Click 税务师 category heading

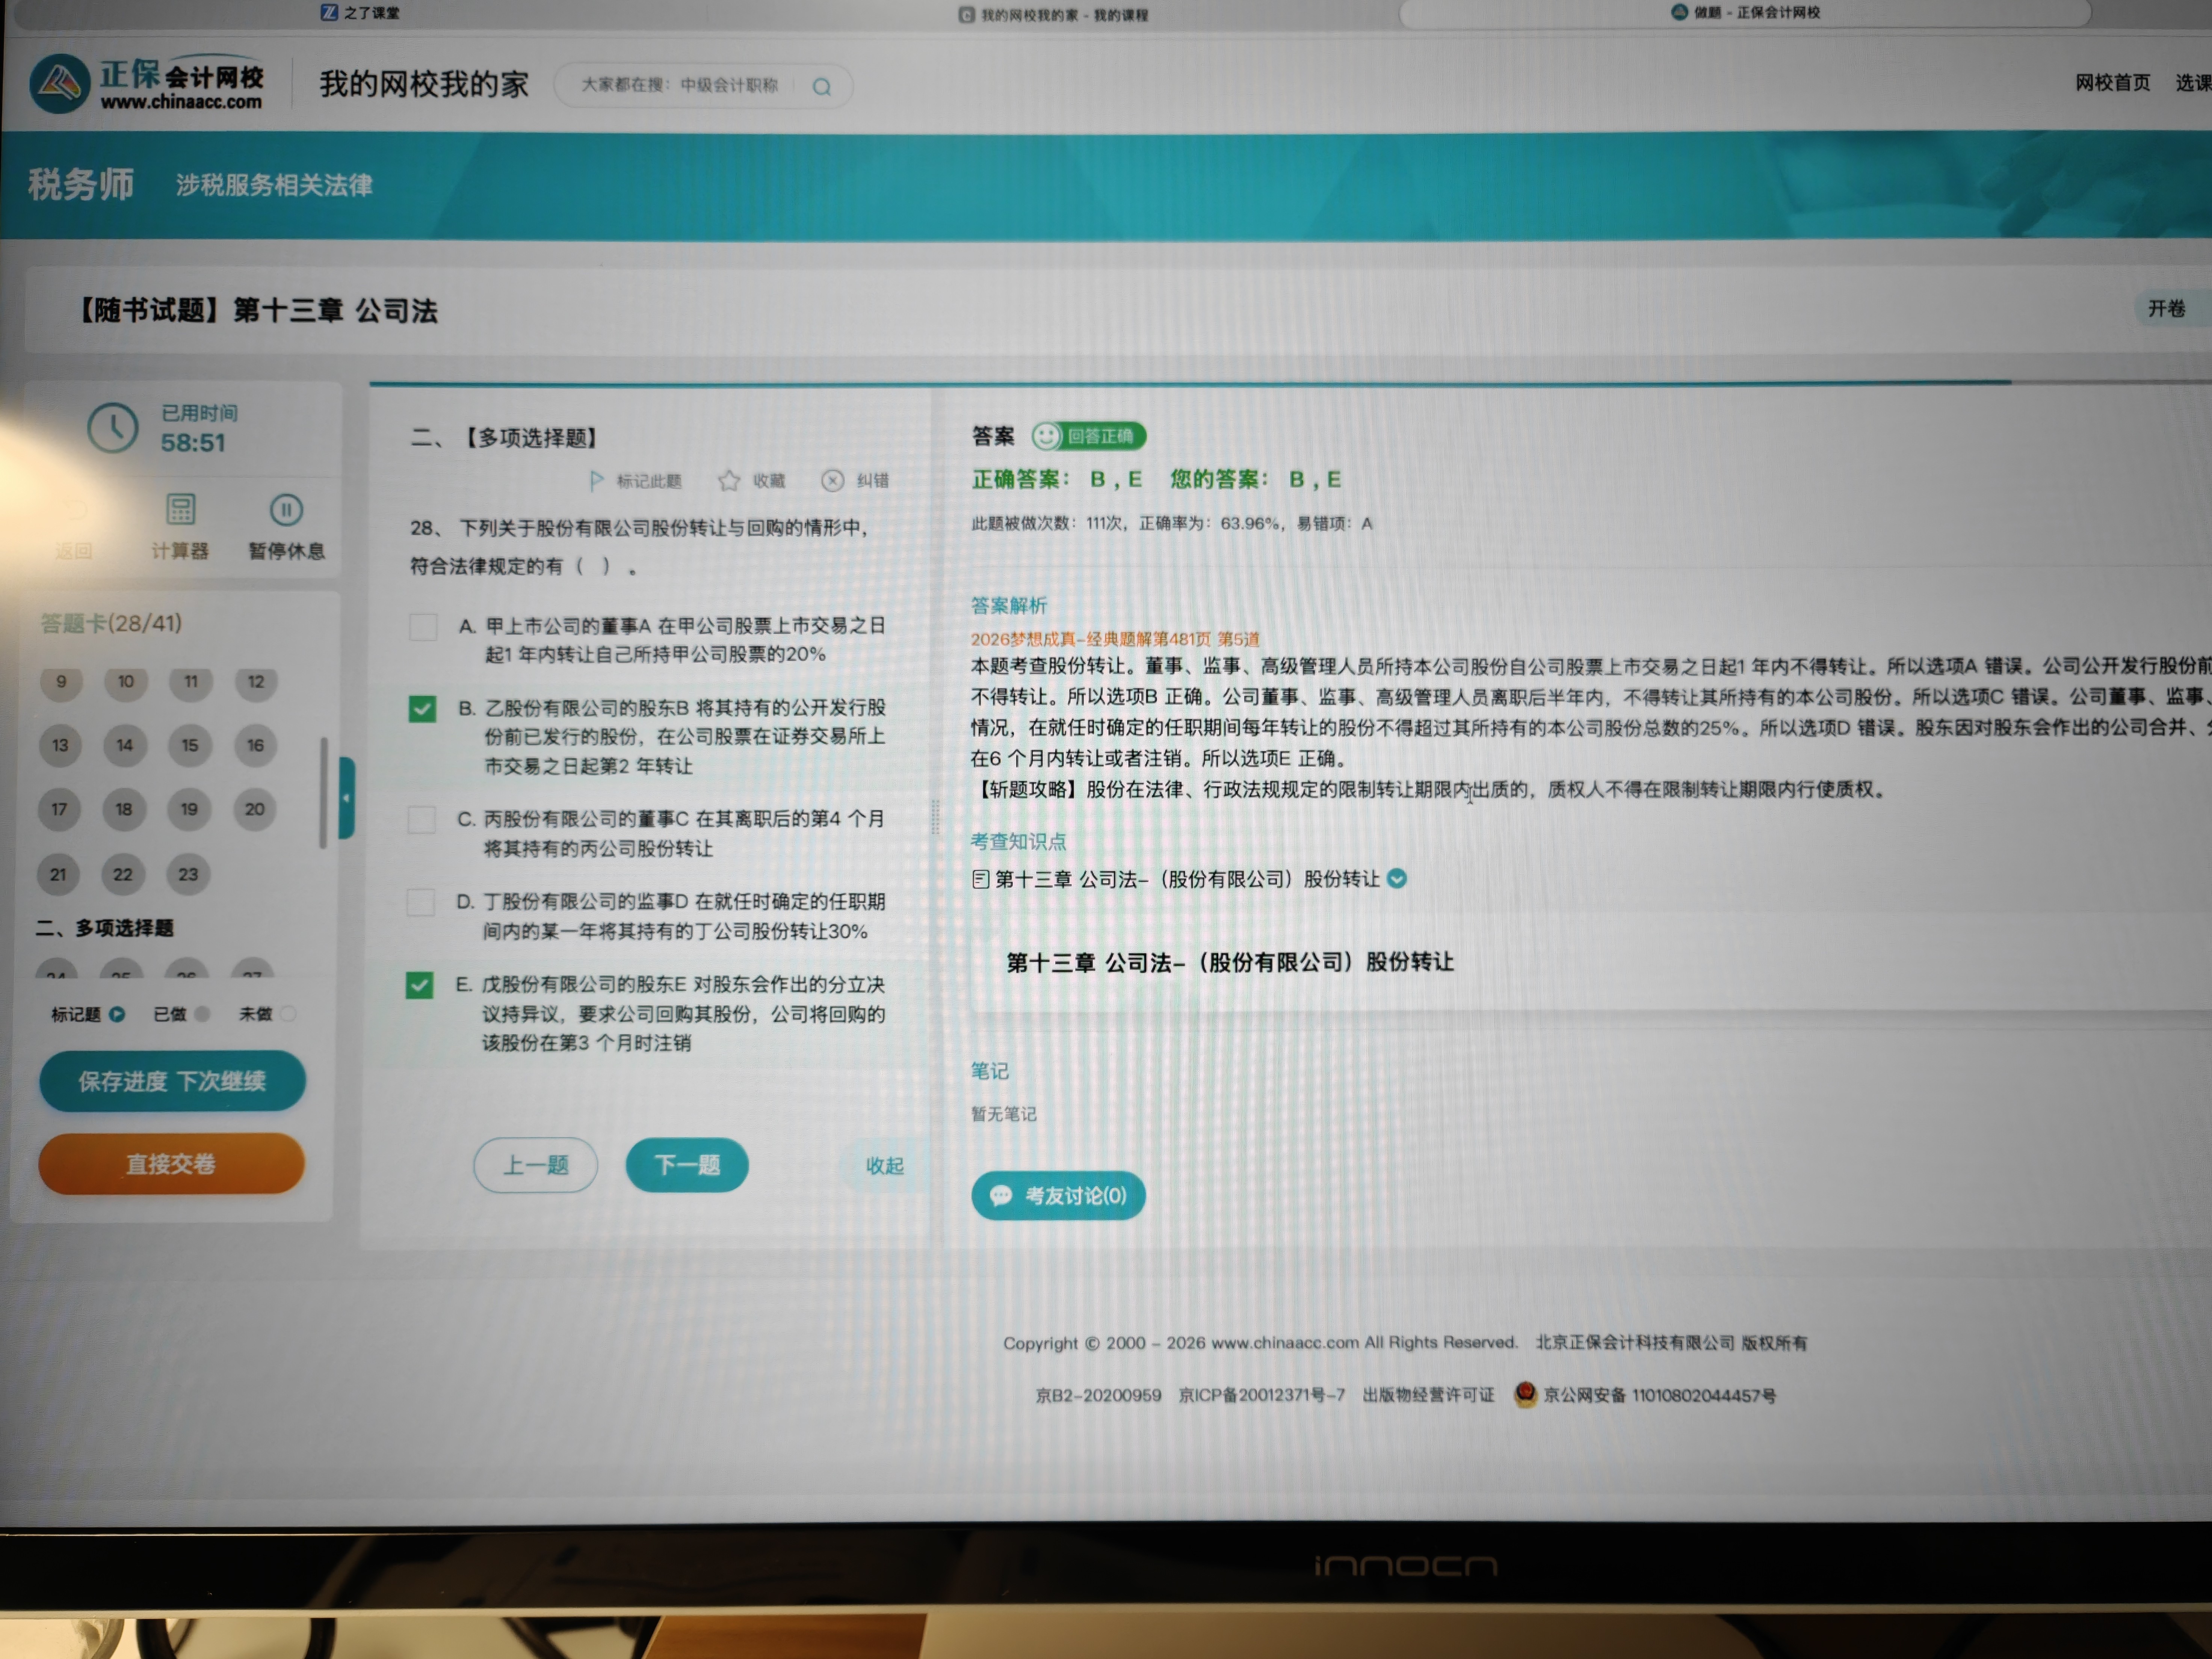[x=81, y=184]
